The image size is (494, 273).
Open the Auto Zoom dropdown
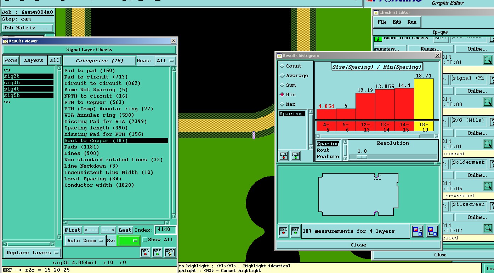(x=85, y=241)
